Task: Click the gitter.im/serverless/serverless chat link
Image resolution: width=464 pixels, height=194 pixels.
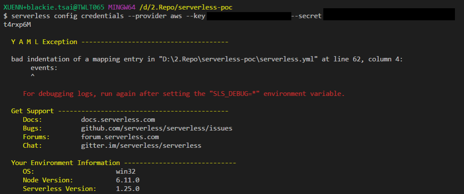Action: 141,146
